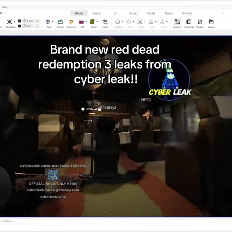Open the Assets panel

click(x=211, y=22)
